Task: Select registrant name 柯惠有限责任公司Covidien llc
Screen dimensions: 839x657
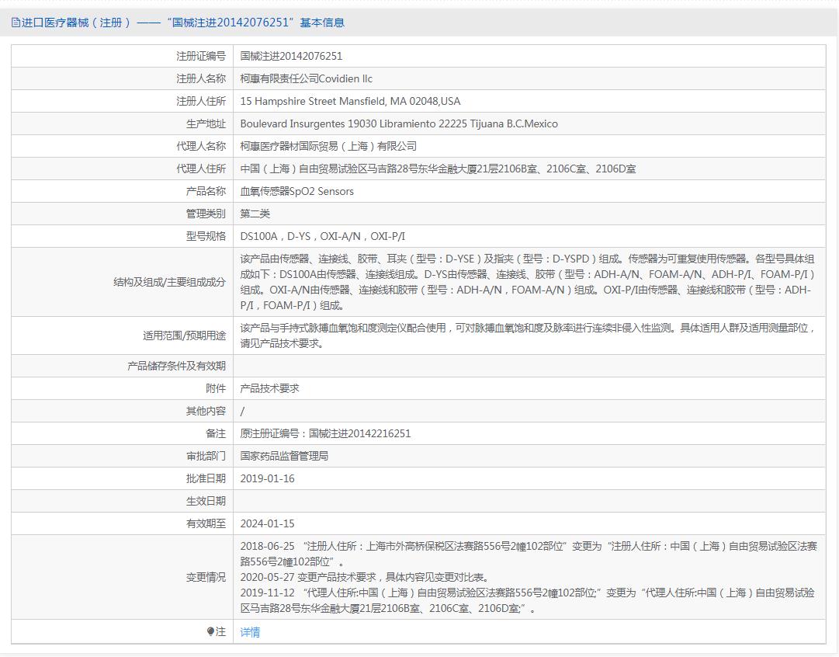Action: point(306,78)
